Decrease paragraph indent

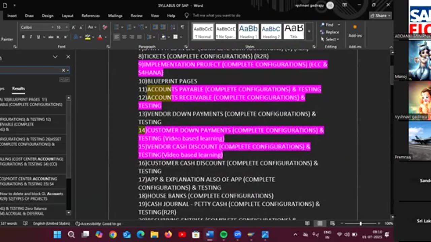155,27
